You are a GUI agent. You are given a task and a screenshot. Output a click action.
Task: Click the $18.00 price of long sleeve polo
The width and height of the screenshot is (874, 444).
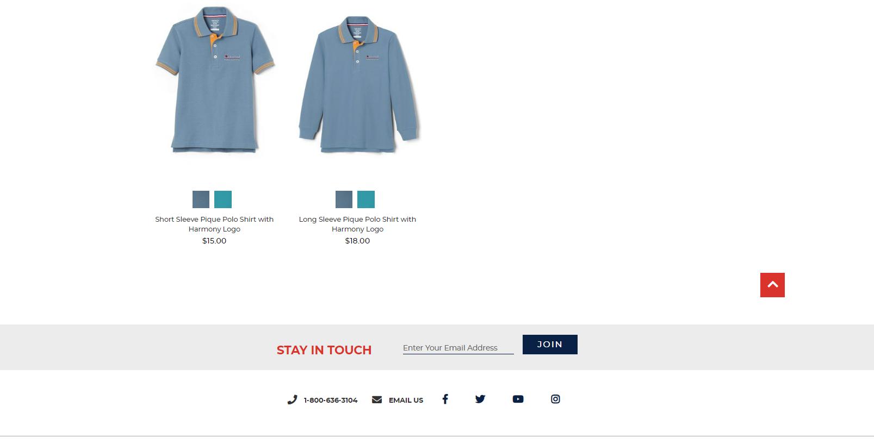coord(357,241)
